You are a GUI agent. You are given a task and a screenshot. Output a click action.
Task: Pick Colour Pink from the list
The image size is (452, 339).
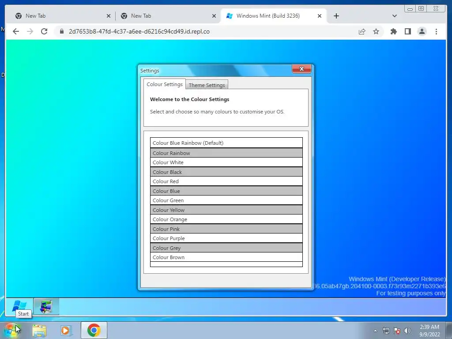(x=226, y=229)
